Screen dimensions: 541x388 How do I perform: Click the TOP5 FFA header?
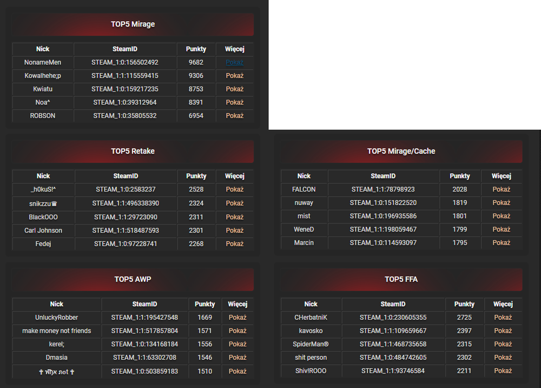[401, 279]
